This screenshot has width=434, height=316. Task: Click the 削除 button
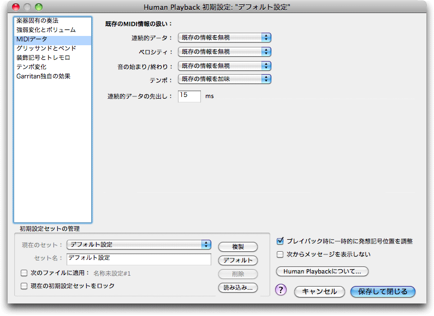[238, 274]
